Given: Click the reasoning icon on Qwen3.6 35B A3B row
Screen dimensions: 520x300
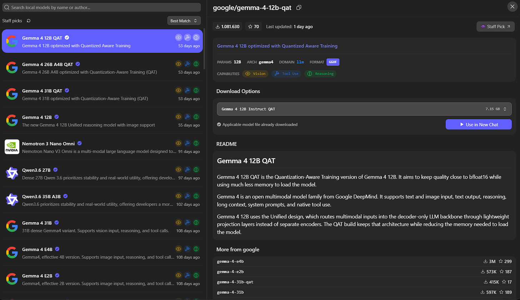Looking at the screenshot, I should pyautogui.click(x=196, y=196).
